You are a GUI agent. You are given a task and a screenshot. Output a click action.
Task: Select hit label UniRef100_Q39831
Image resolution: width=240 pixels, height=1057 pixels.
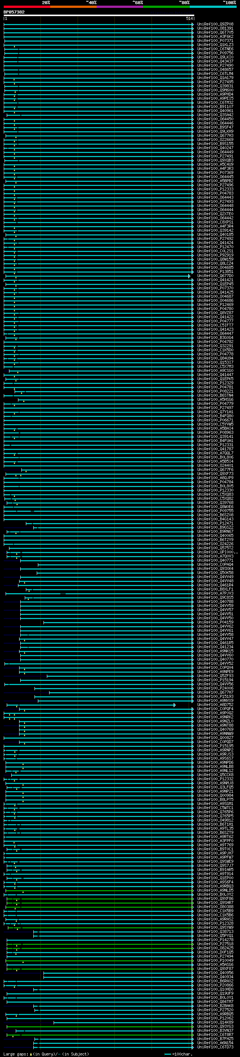(x=215, y=86)
